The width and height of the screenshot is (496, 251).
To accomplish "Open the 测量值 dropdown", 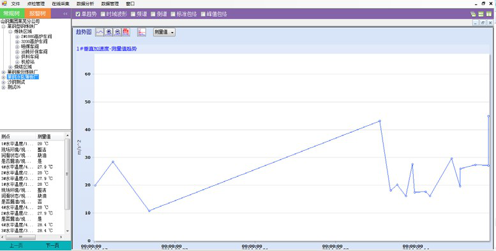I will (x=164, y=33).
